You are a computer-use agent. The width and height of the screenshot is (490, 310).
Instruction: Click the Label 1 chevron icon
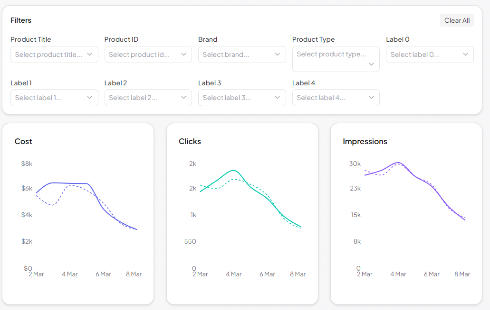pos(89,98)
